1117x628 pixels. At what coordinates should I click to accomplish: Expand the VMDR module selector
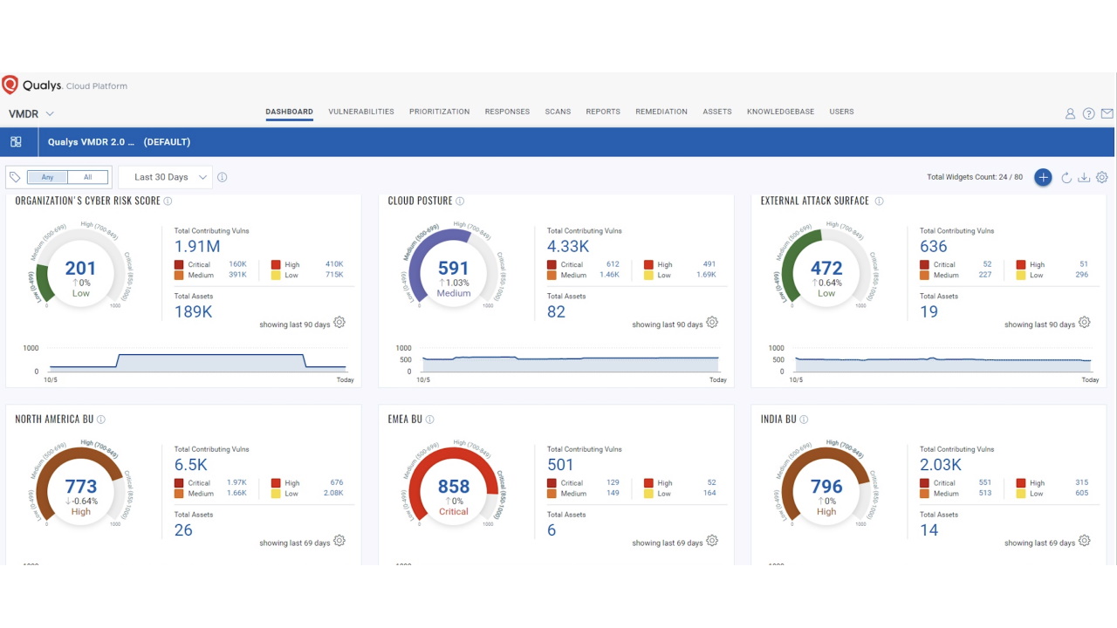point(31,113)
